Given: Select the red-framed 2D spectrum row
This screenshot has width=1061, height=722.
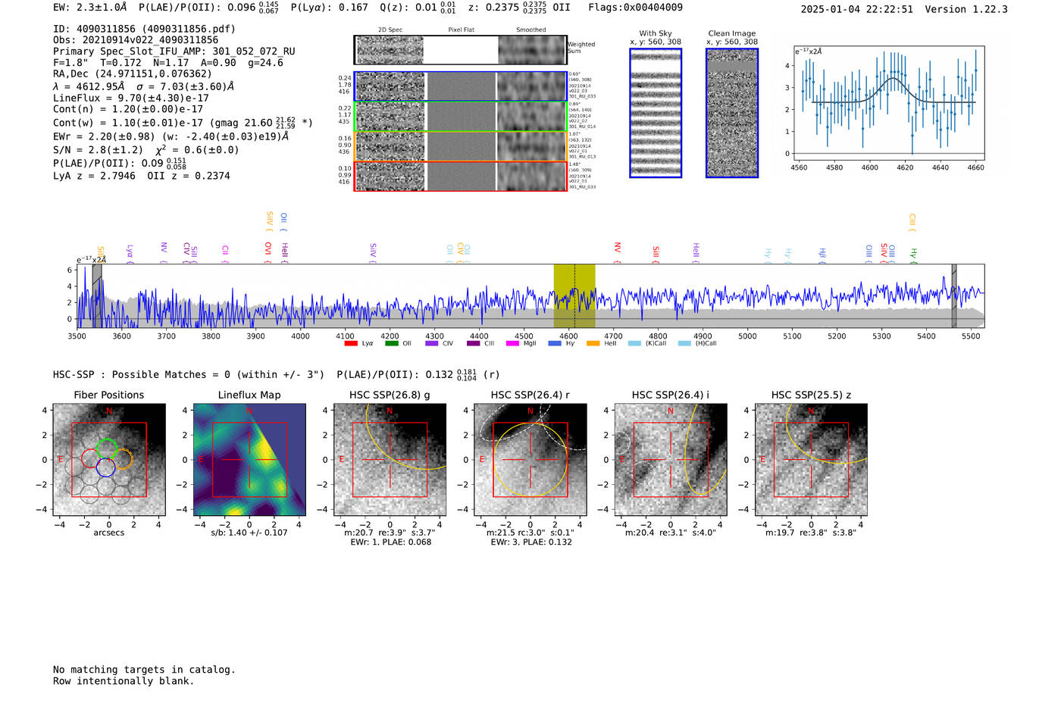Looking at the screenshot, I should pyautogui.click(x=461, y=176).
